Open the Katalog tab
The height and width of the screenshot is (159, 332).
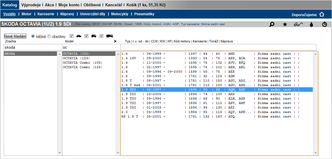(10, 5)
